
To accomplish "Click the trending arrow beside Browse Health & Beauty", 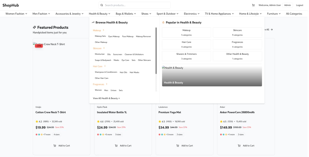I will [93, 22].
